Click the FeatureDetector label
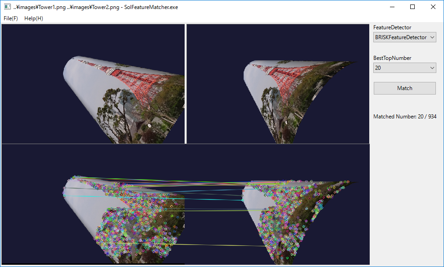This screenshot has height=267, width=444. (392, 27)
